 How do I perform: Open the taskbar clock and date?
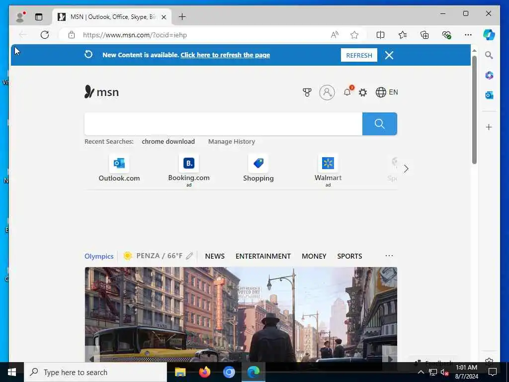(x=466, y=372)
